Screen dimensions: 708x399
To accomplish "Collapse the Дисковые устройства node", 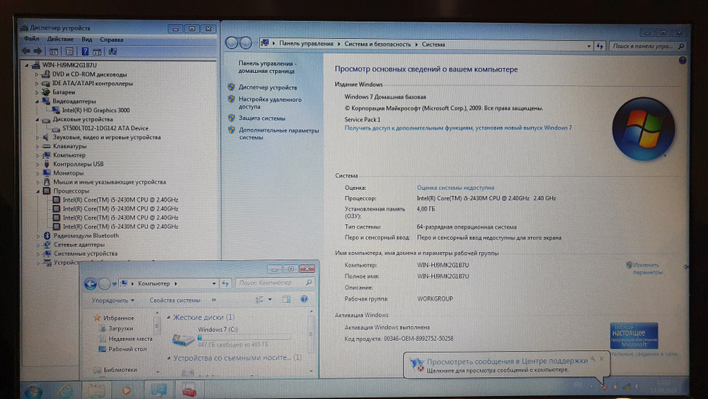I will [x=37, y=119].
